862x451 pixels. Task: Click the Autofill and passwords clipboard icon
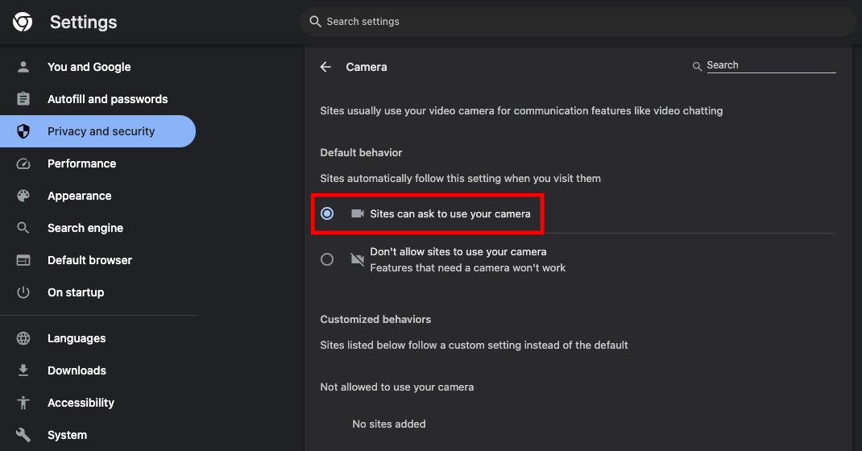point(23,99)
